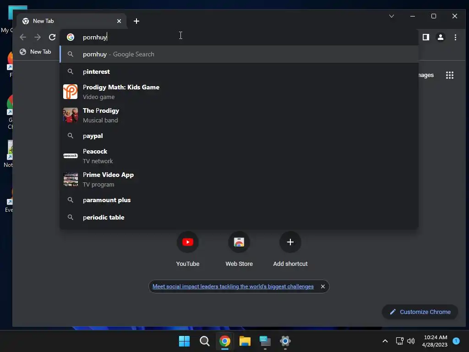Open a new tab with plus button
Screen dimensions: 469x352
[136, 21]
